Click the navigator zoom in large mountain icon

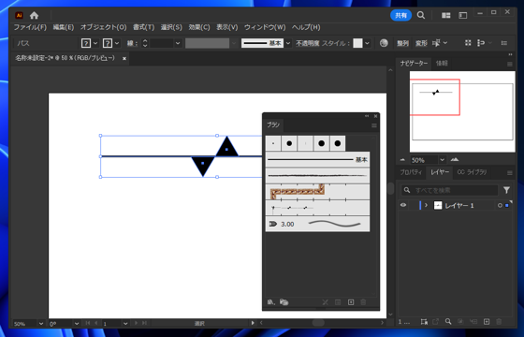[x=455, y=159]
